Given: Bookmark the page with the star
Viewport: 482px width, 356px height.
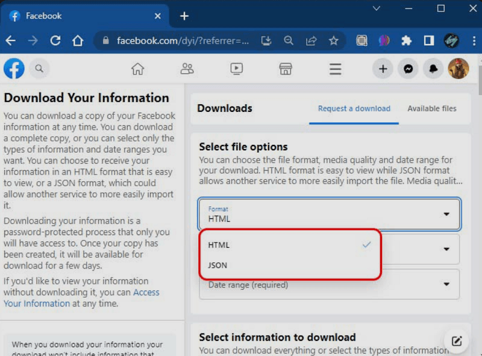Looking at the screenshot, I should pos(334,40).
